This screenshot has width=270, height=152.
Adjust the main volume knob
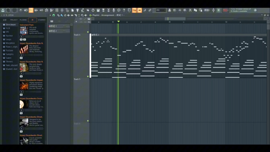[8, 10]
